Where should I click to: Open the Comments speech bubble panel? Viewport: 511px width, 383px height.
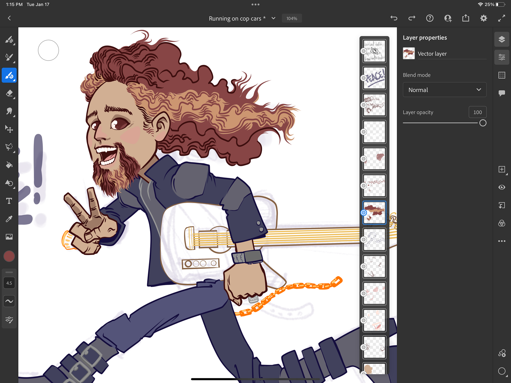(502, 93)
